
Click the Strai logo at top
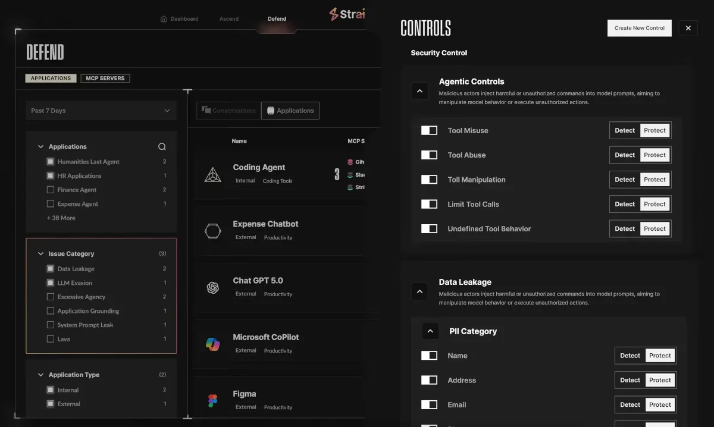tap(347, 14)
